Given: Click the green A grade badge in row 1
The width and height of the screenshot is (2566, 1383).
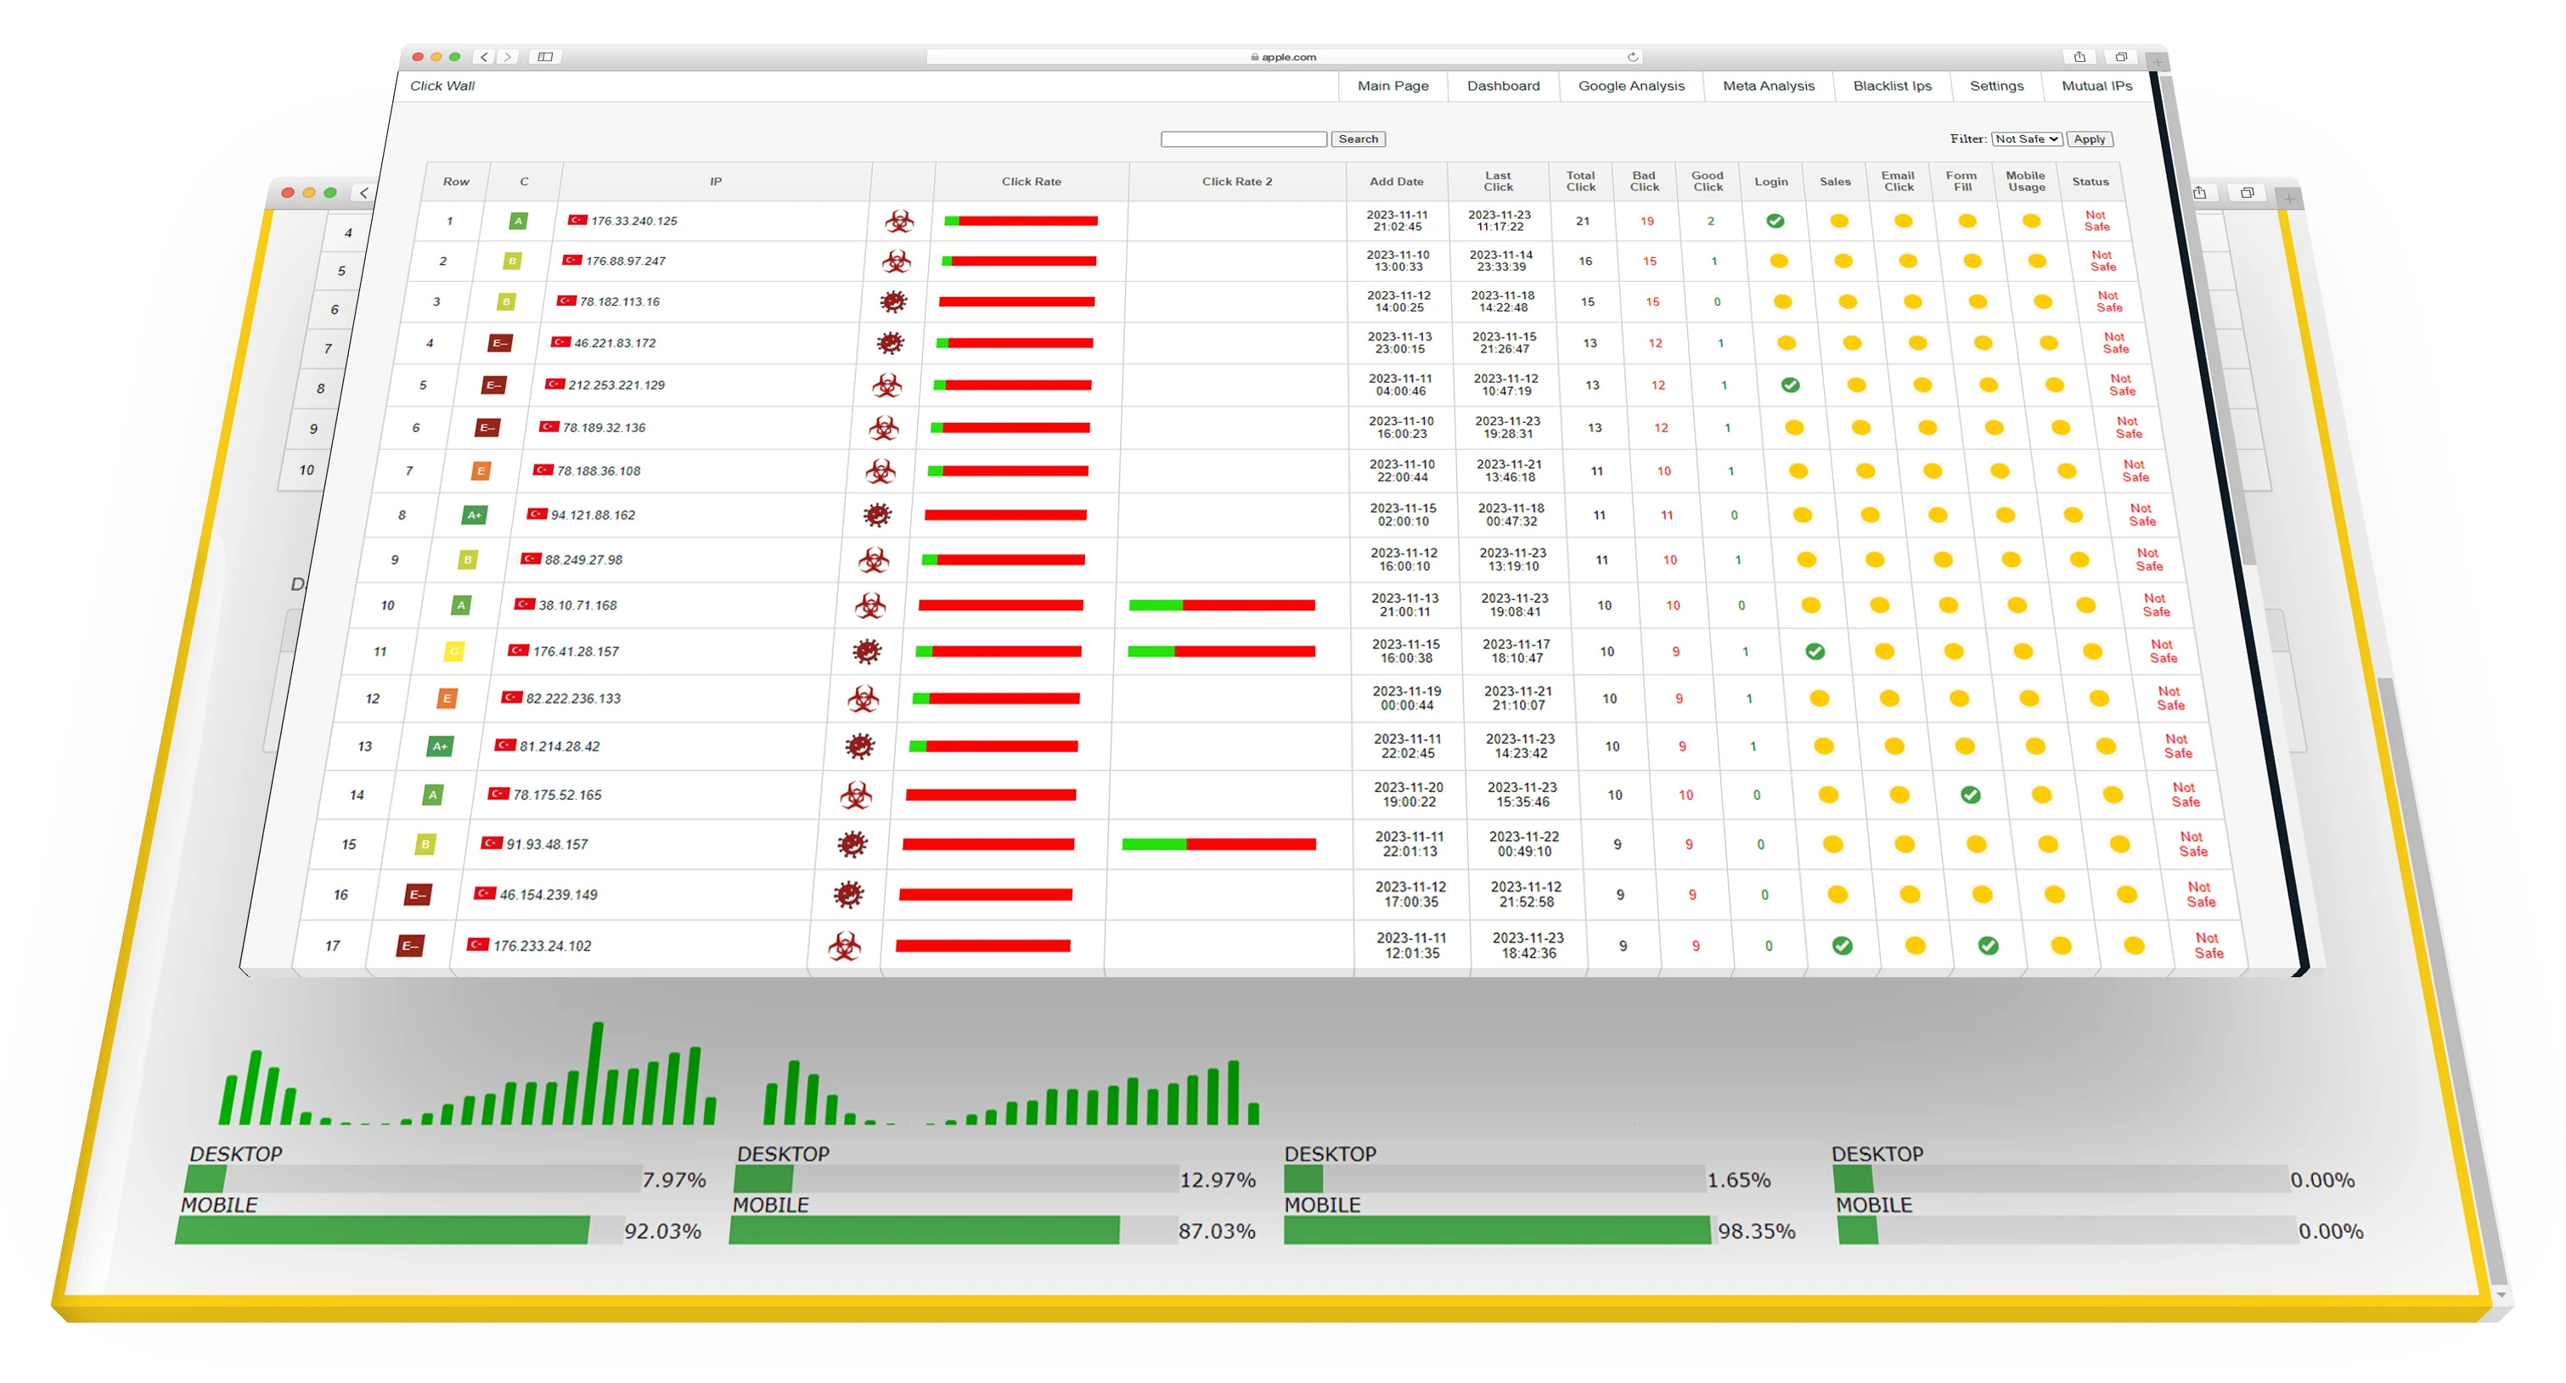Looking at the screenshot, I should point(518,221).
